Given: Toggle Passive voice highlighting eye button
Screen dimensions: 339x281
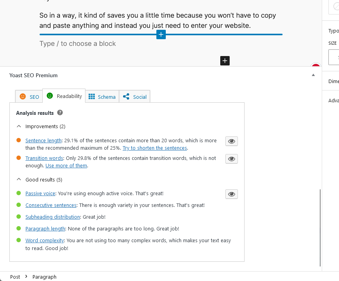Looking at the screenshot, I should pos(232,194).
